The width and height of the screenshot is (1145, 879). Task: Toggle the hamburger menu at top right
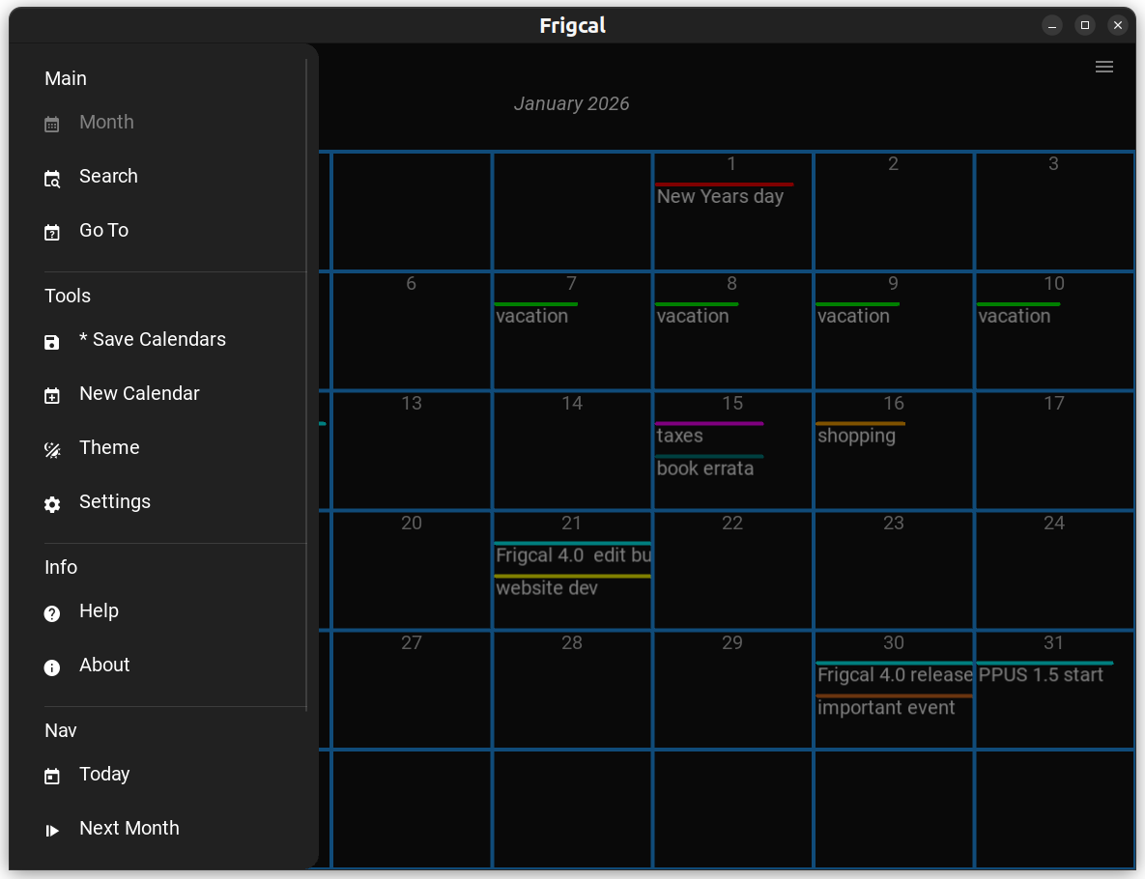tap(1103, 67)
